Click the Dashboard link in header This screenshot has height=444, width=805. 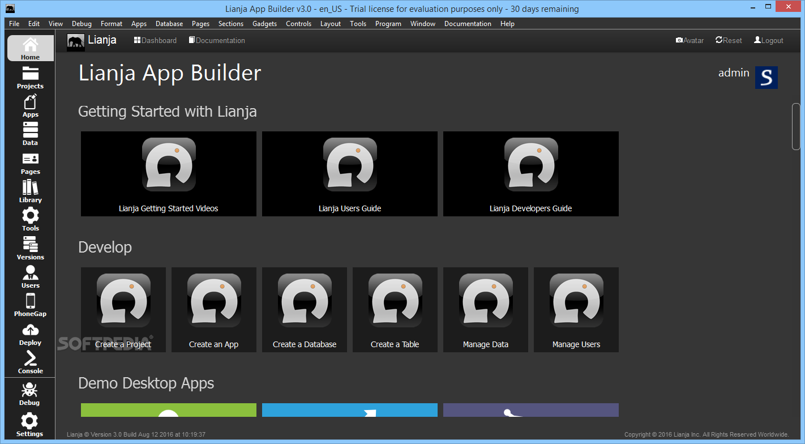tap(155, 41)
